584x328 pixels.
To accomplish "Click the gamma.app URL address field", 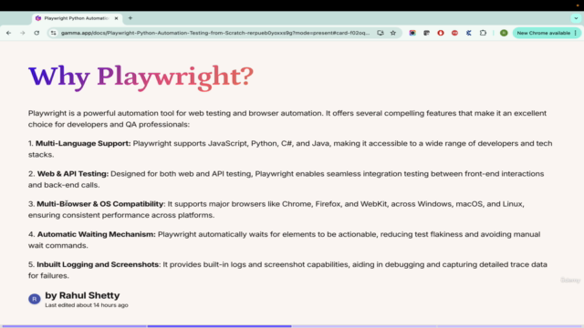I will point(215,33).
